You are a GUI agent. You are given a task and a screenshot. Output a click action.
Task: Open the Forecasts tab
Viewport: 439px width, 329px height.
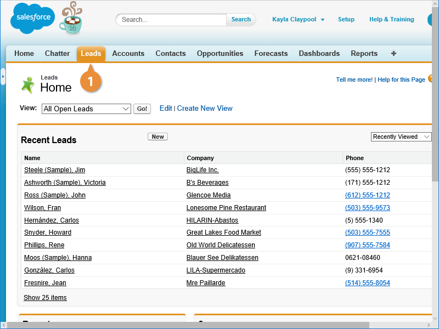point(271,53)
